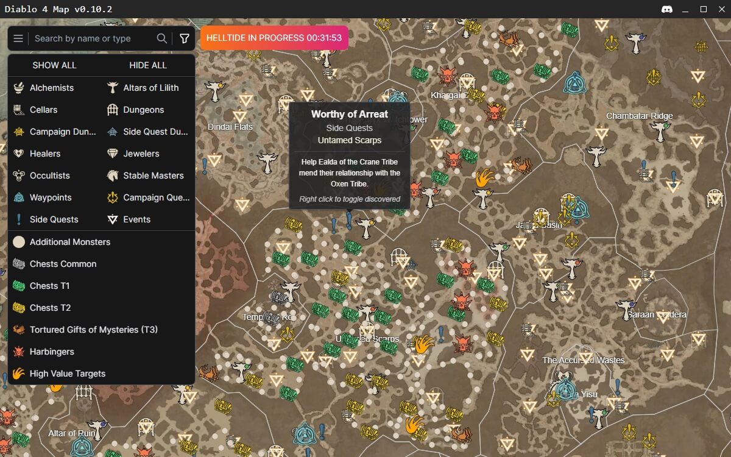Screen dimensions: 731x457
Task: Click the Helltide in progress timer banner
Action: point(274,38)
